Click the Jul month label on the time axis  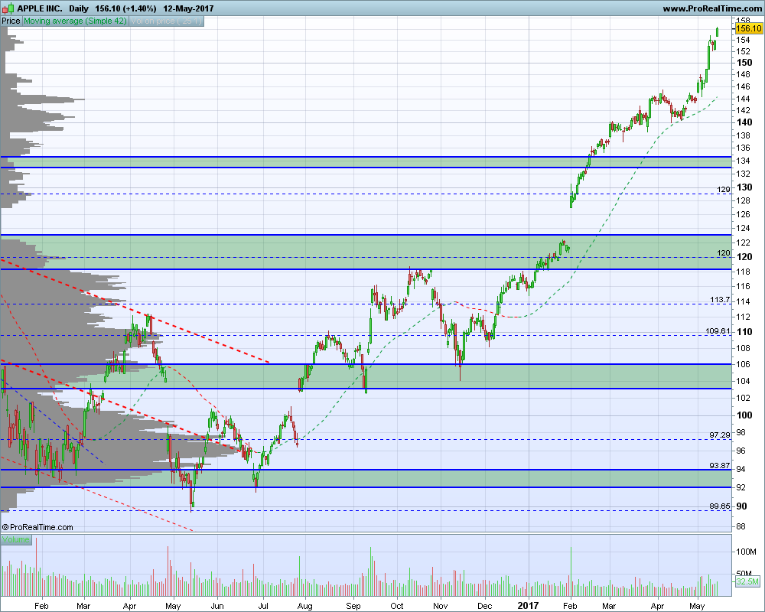pyautogui.click(x=263, y=606)
